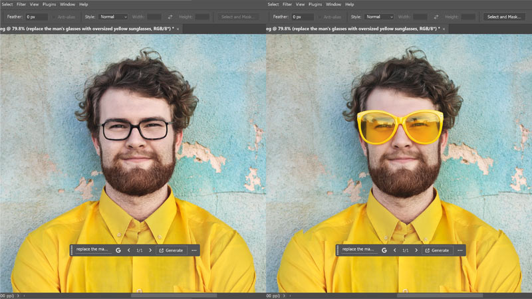Screen dimensions: 532x299
Task: Show next variation in left window taskbar
Action: pyautogui.click(x=150, y=250)
